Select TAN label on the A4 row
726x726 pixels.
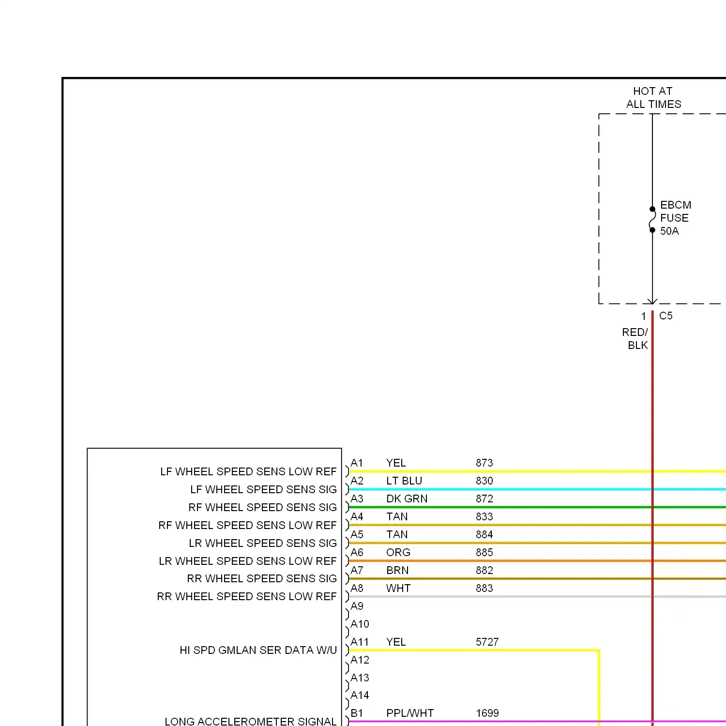[397, 516]
